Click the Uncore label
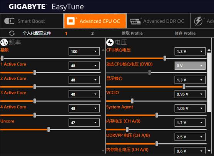This screenshot has height=156, width=214. click(x=7, y=121)
